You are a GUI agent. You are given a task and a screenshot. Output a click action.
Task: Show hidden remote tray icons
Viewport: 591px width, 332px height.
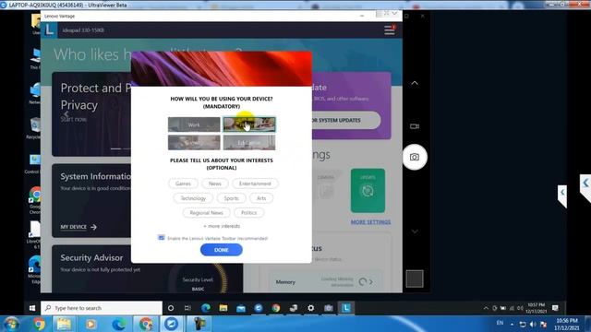click(x=486, y=308)
